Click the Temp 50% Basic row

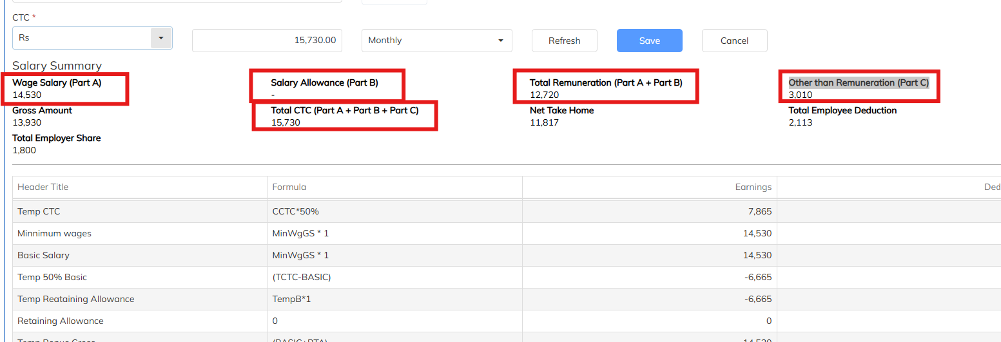pos(52,278)
